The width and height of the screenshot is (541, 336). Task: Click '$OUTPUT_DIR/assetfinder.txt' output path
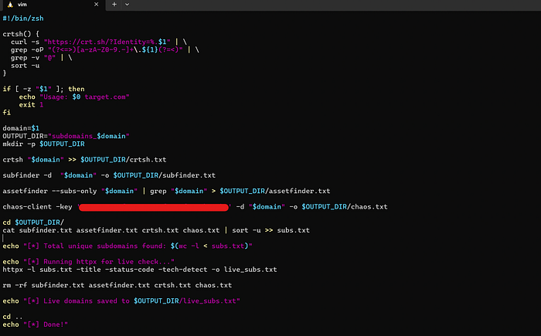[x=275, y=191]
